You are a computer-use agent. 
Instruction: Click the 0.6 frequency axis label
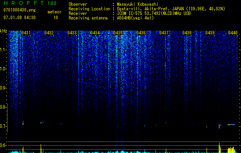(3, 145)
